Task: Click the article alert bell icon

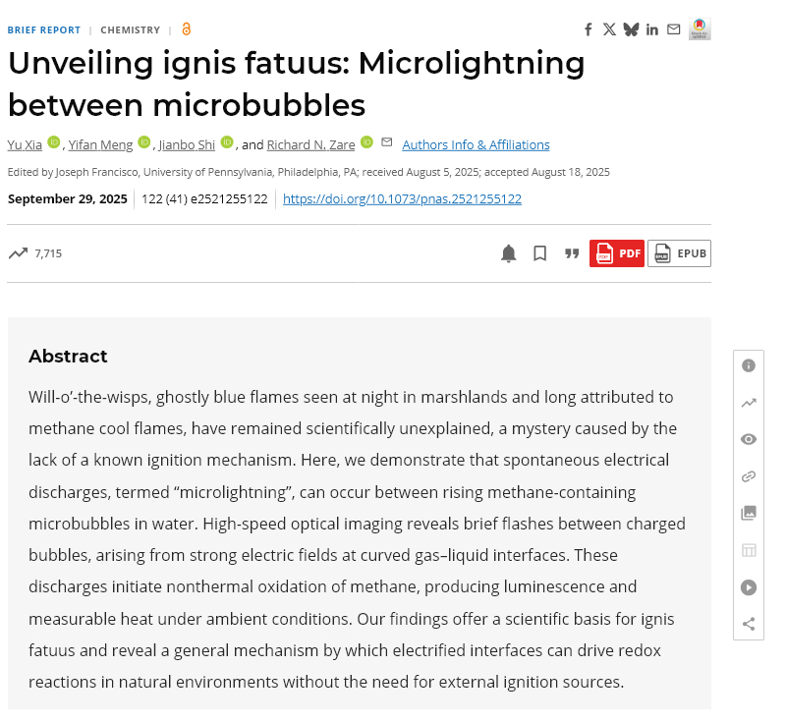Action: coord(508,253)
